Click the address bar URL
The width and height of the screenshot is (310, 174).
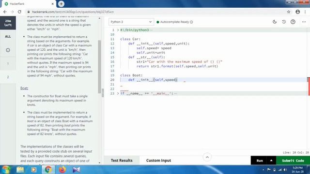73,12
